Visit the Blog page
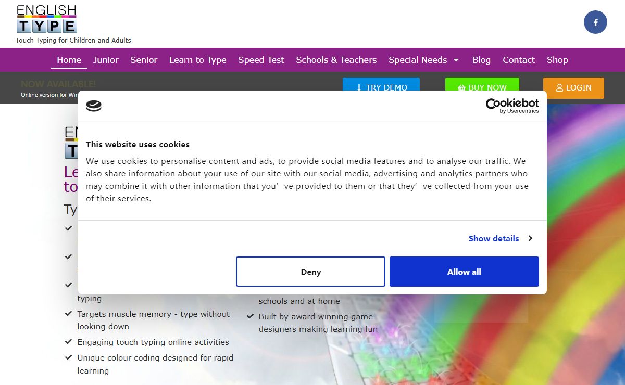Viewport: 625px width, 385px height. click(x=481, y=60)
